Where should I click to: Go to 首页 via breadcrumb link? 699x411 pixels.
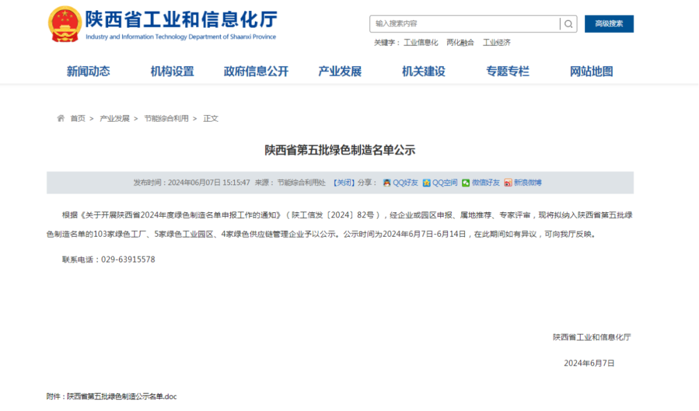(77, 118)
